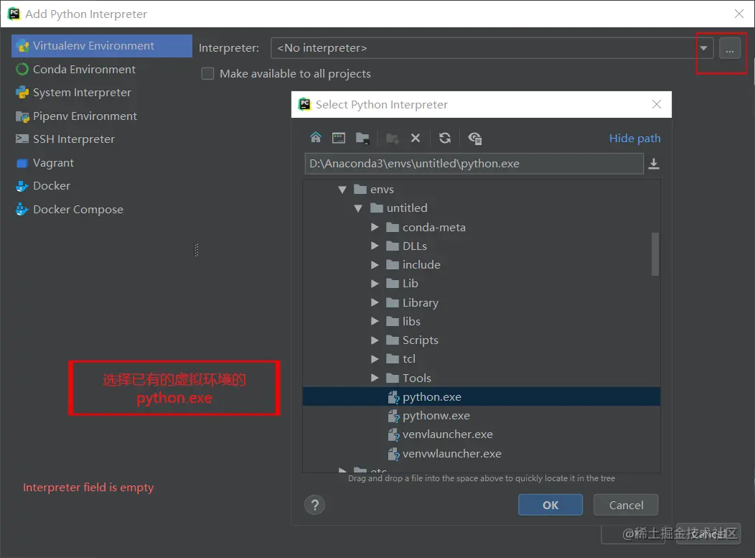The image size is (755, 558).
Task: Click the file tree vertical scrollbar
Action: click(x=655, y=254)
